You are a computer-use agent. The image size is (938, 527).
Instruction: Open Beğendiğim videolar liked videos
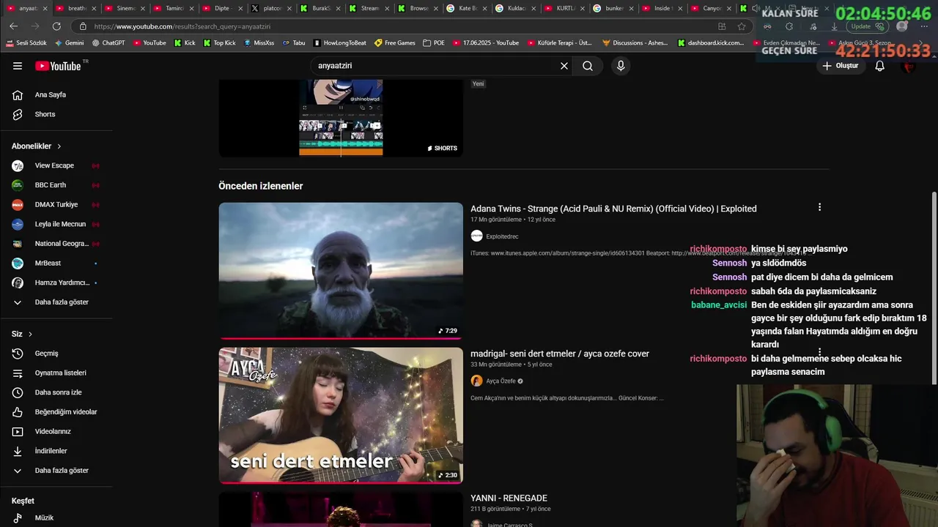(56, 412)
